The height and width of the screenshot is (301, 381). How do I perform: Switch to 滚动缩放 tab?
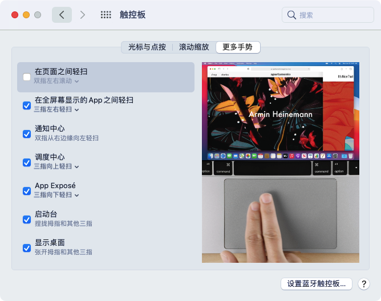click(x=194, y=47)
